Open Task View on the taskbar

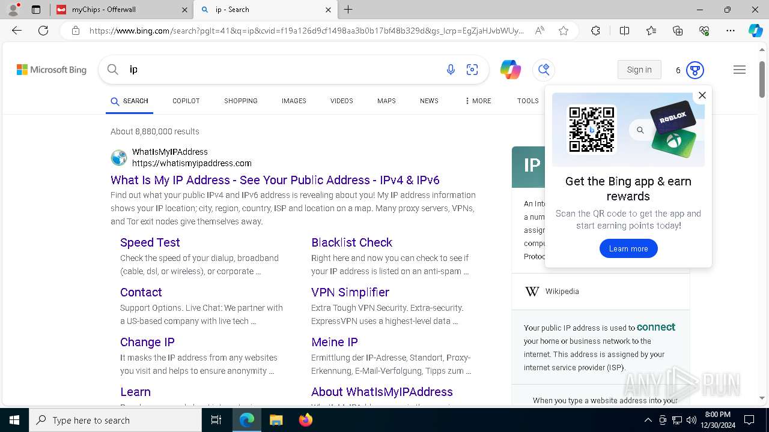[x=216, y=420]
